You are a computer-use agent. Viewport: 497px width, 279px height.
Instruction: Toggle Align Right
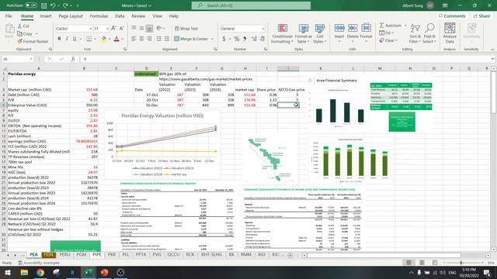click(x=149, y=39)
